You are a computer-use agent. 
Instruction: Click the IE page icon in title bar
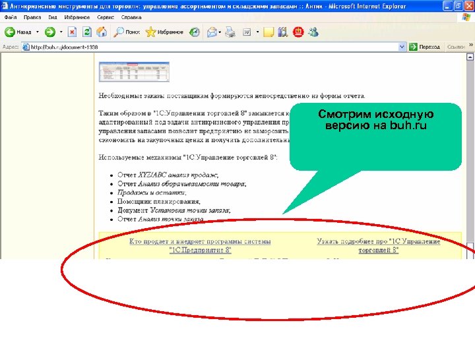[5, 6]
